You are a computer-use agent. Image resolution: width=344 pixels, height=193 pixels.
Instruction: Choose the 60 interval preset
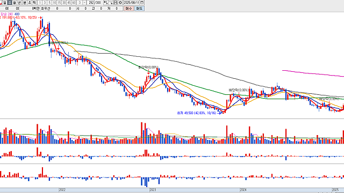(74, 3)
